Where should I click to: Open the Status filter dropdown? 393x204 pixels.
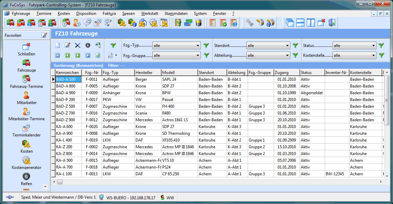click(373, 46)
